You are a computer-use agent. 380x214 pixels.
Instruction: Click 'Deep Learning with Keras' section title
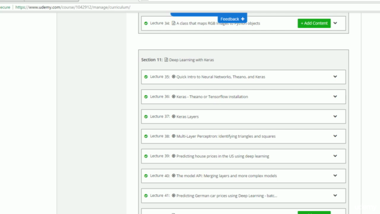[x=191, y=59]
